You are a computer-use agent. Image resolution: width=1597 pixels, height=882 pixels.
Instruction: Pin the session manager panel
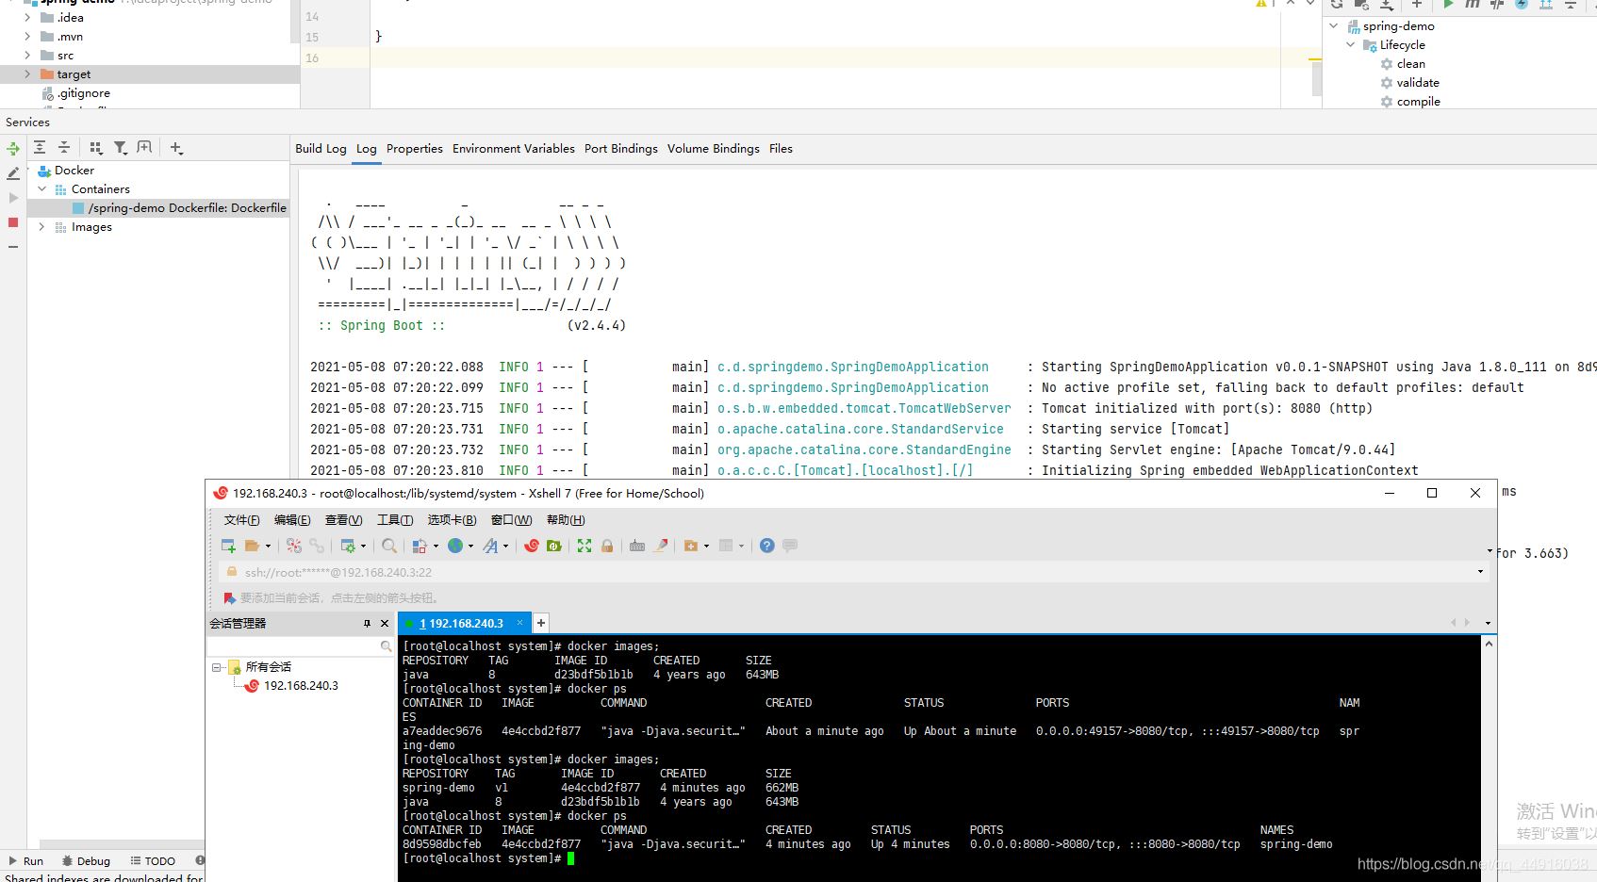[367, 624]
